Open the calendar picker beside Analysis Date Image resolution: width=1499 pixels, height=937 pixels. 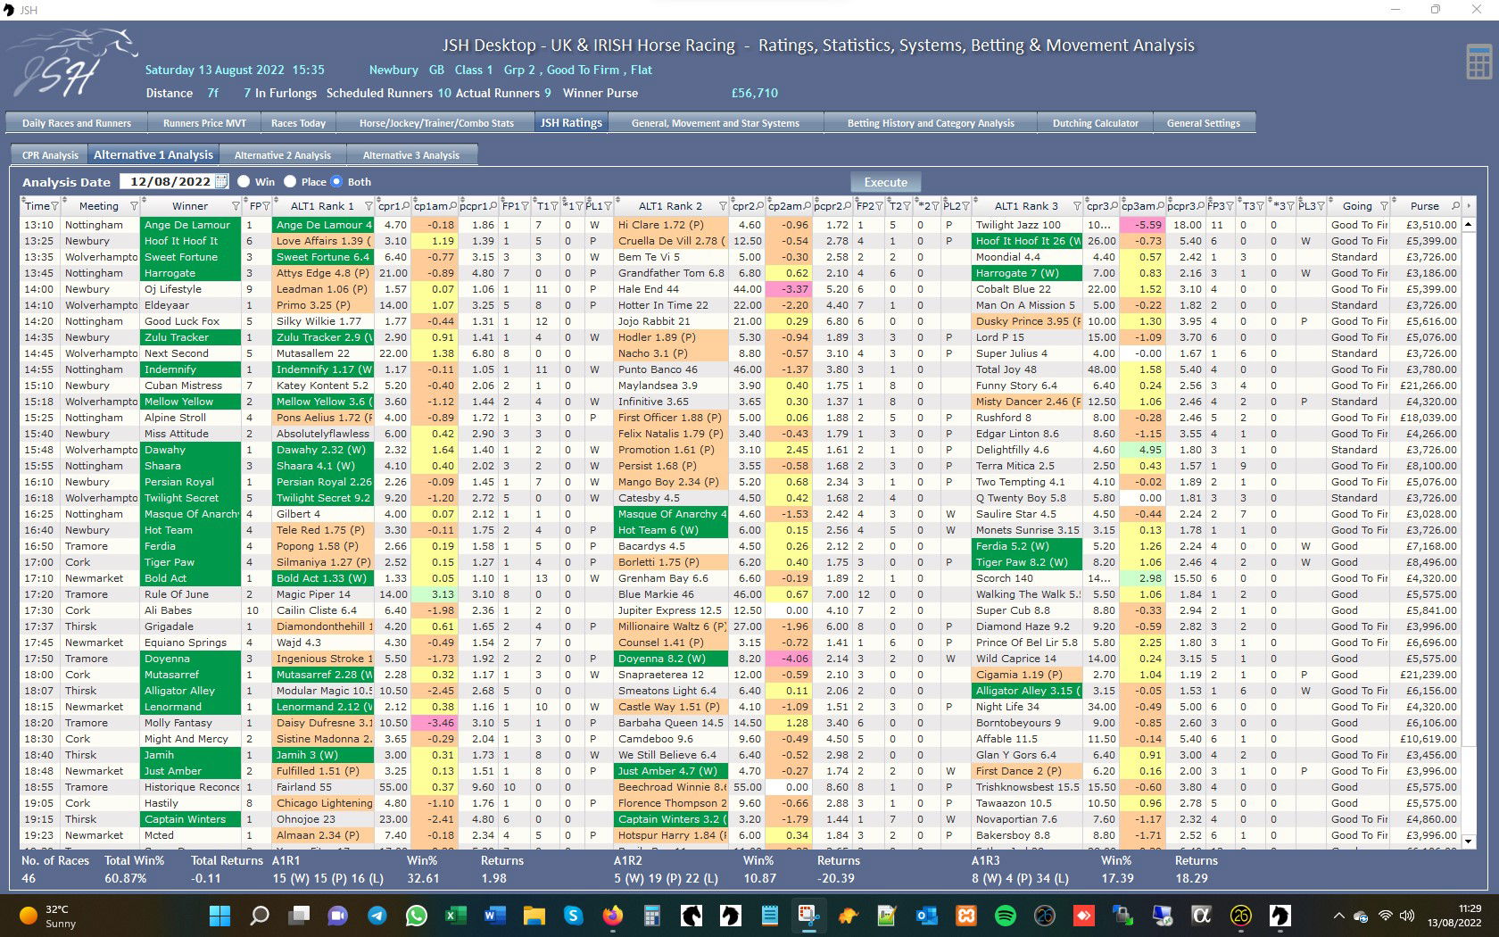[x=222, y=181]
